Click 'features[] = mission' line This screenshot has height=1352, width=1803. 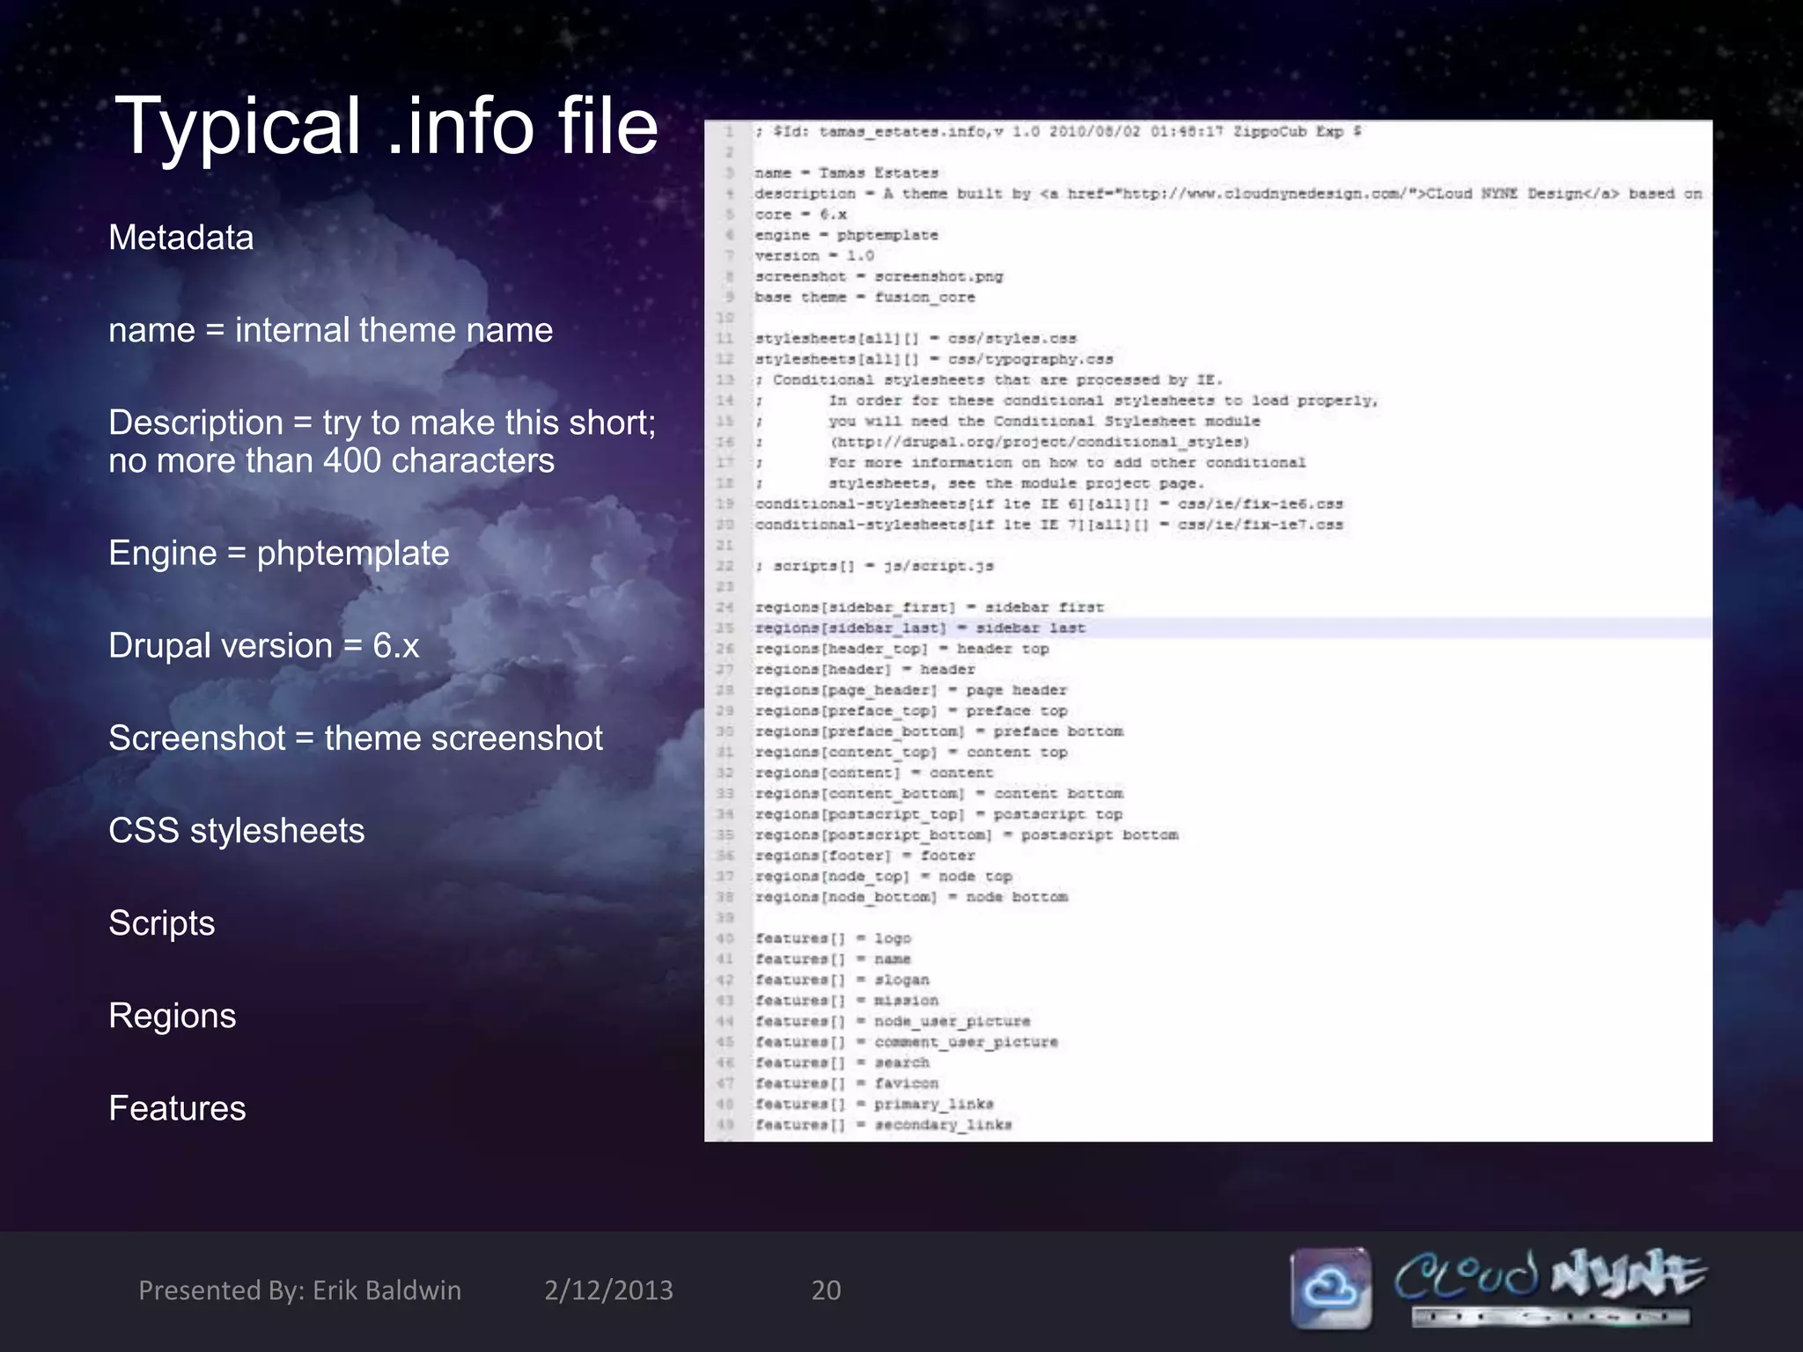pos(846,1000)
